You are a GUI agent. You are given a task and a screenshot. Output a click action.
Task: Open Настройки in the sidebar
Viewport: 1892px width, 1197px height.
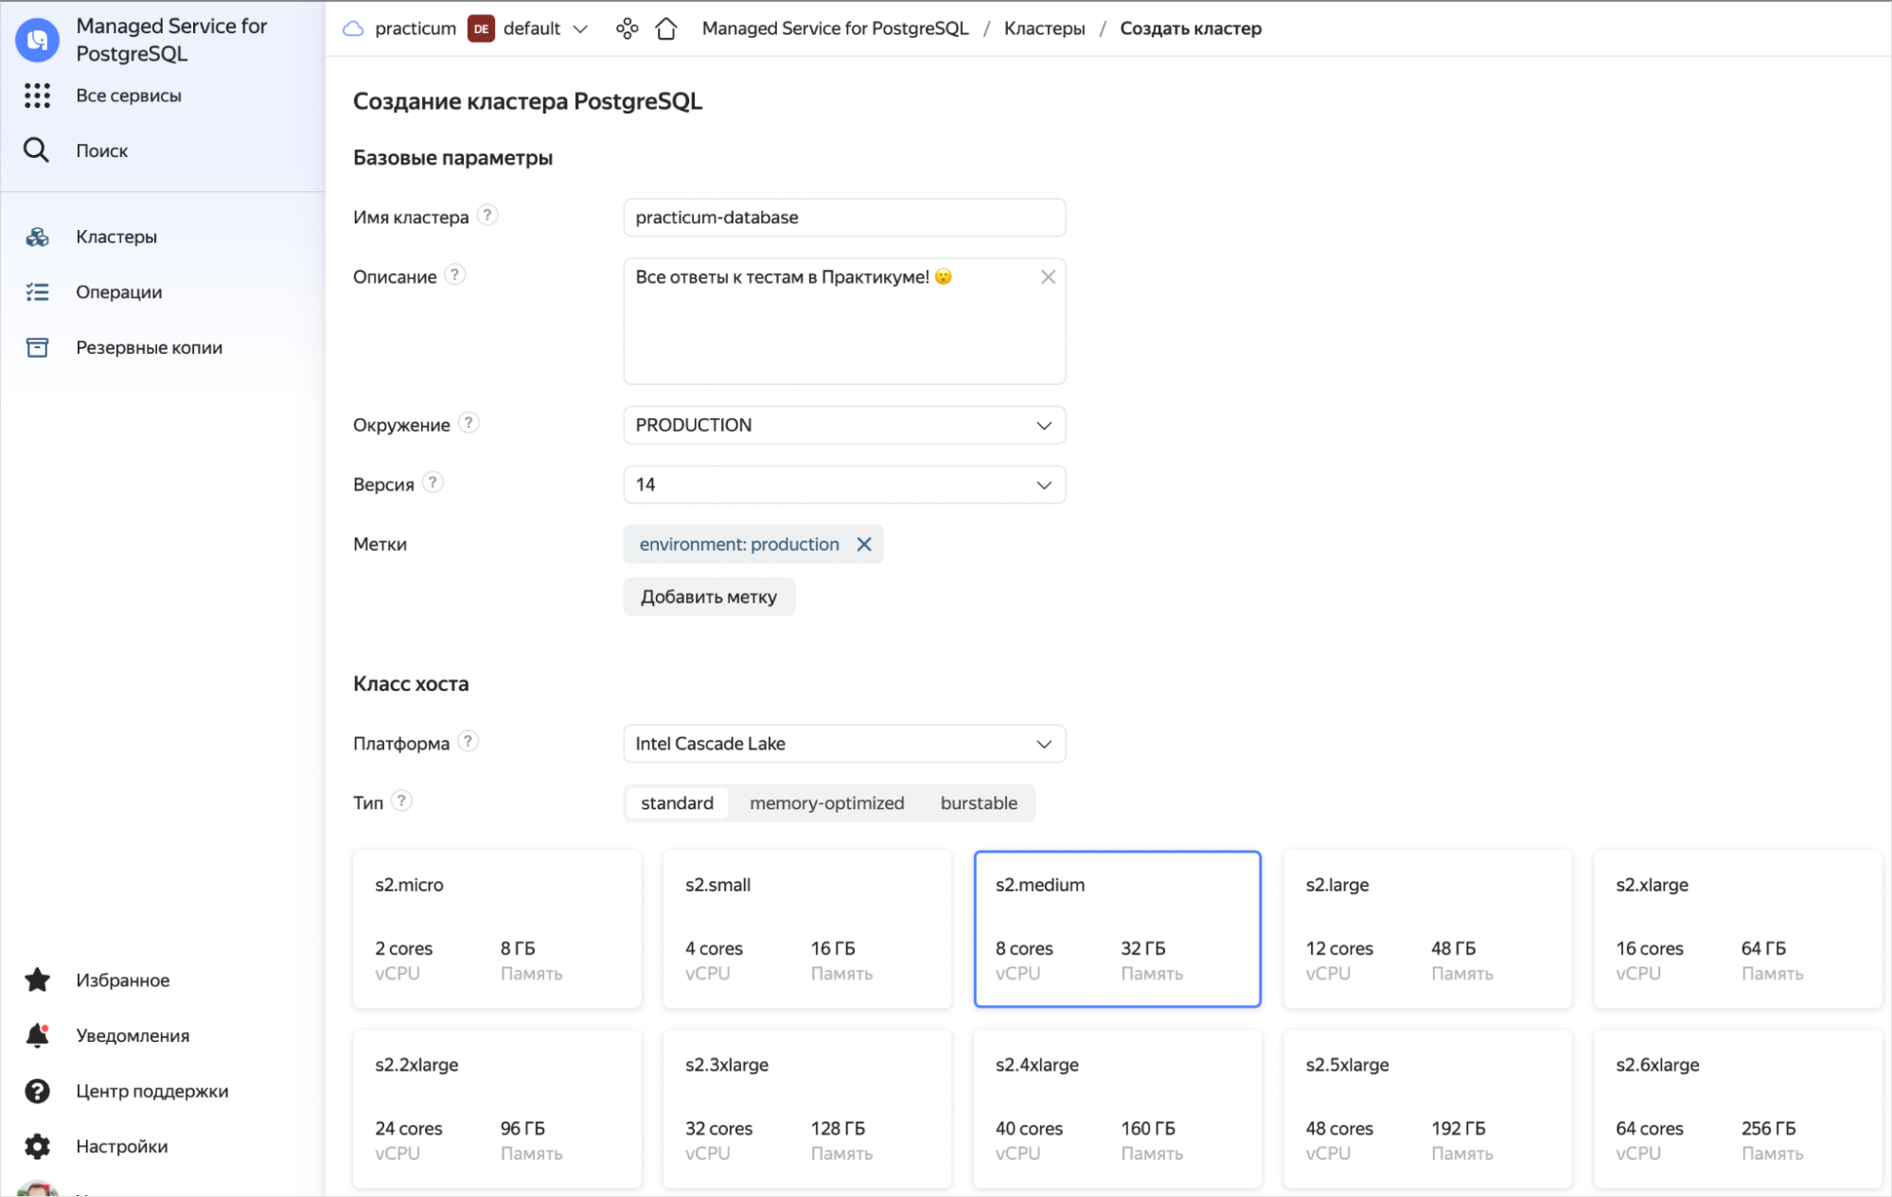click(x=122, y=1147)
